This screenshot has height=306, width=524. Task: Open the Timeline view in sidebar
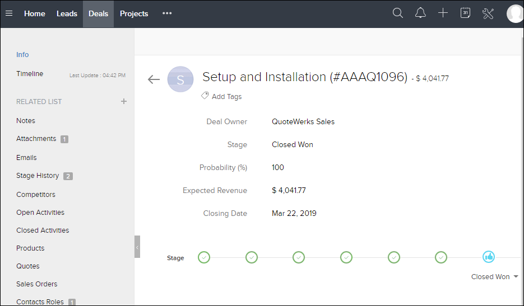click(30, 74)
